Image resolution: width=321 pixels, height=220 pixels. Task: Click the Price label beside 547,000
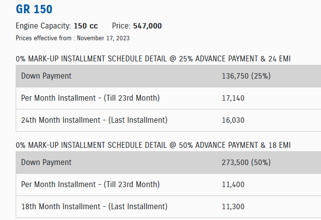pyautogui.click(x=121, y=26)
